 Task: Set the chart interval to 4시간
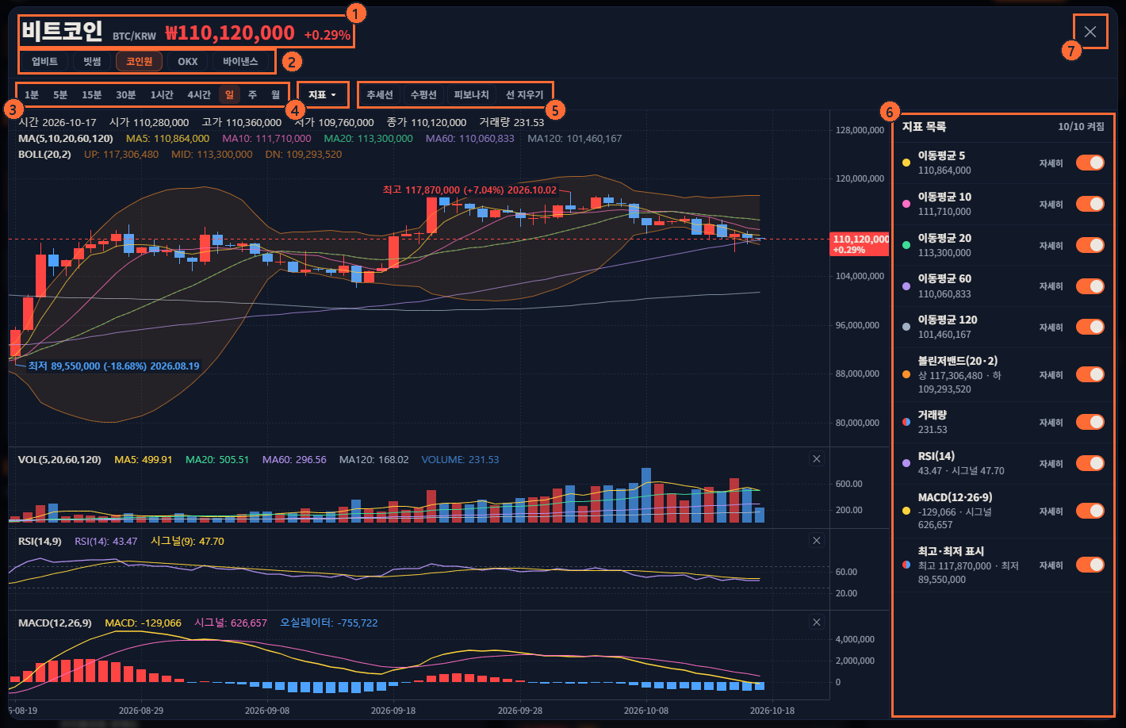199,94
